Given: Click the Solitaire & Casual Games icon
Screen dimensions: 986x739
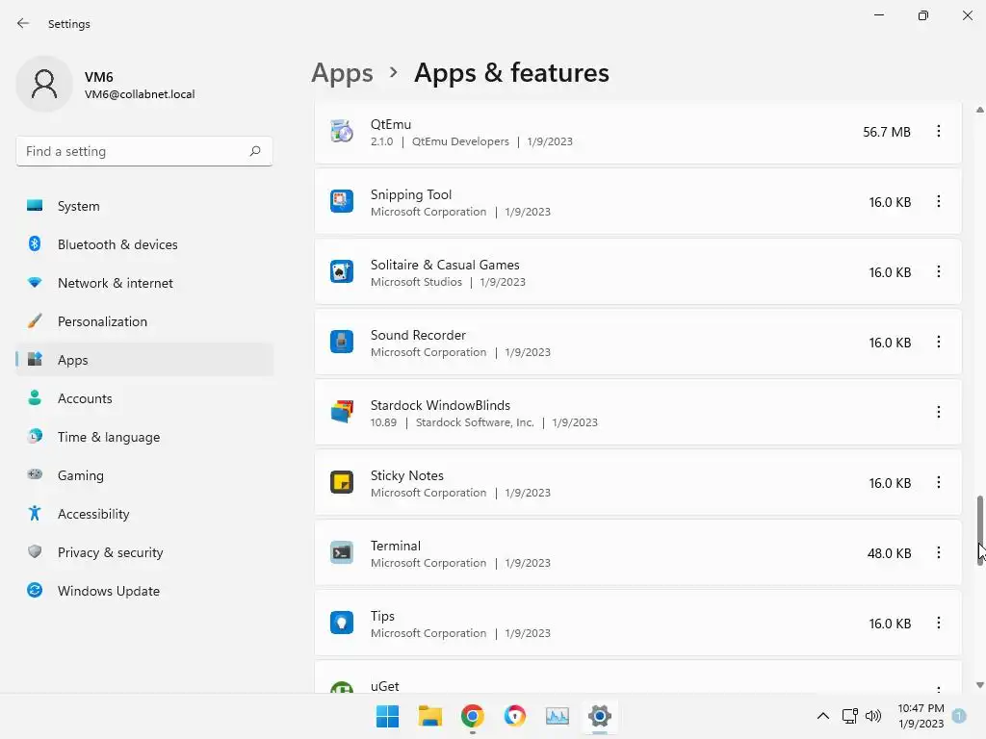Looking at the screenshot, I should tap(342, 272).
